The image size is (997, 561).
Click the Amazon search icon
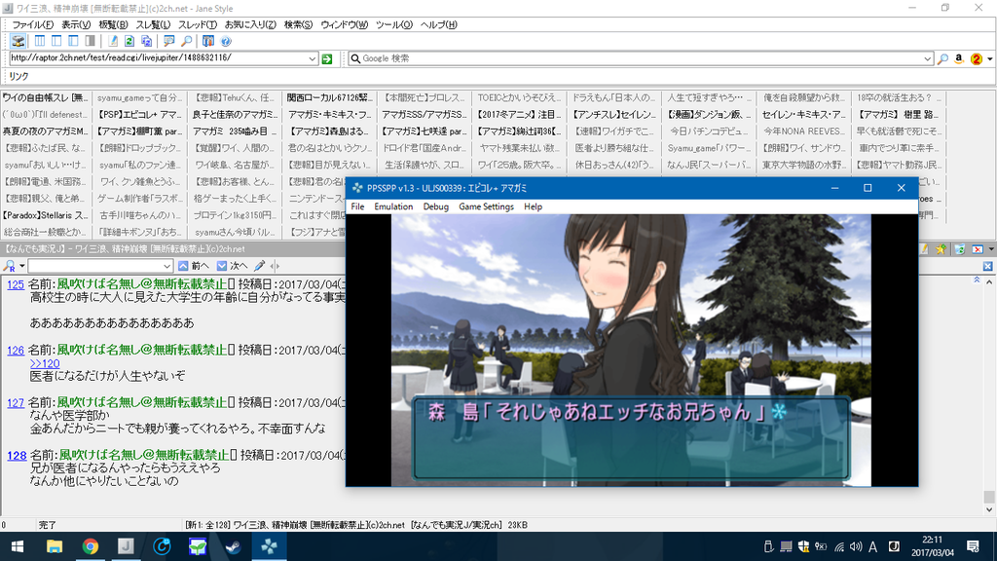959,58
